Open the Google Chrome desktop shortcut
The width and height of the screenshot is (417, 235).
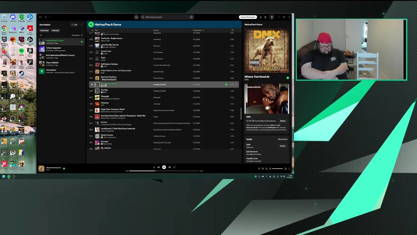(4, 29)
